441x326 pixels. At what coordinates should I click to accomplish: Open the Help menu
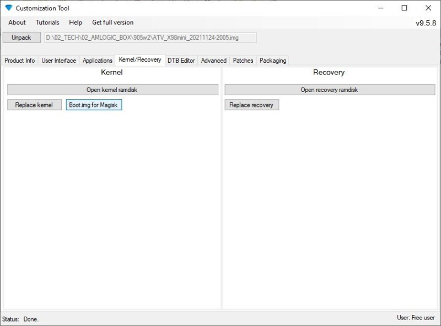76,23
